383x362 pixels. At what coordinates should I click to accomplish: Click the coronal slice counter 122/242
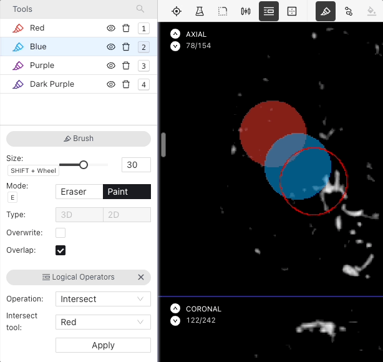pos(201,320)
